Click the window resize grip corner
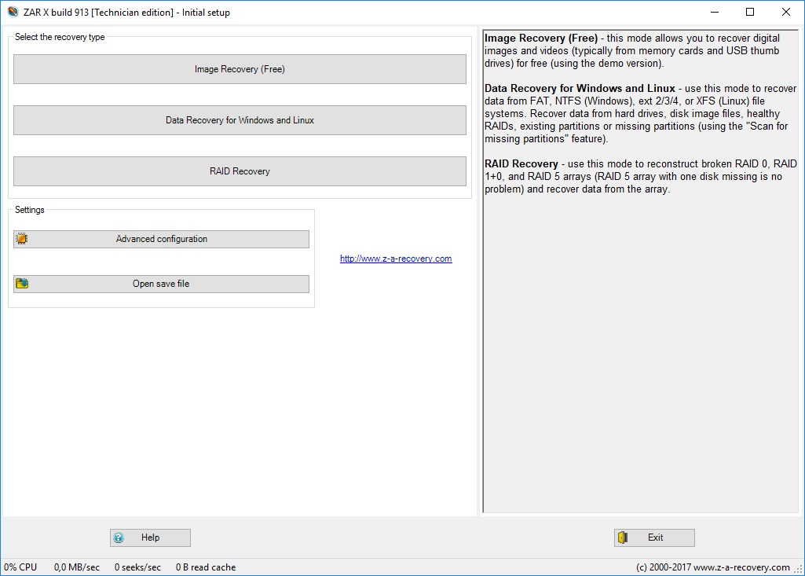 coord(799,569)
